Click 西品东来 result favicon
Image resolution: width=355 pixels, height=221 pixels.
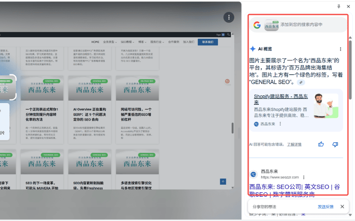253,174
